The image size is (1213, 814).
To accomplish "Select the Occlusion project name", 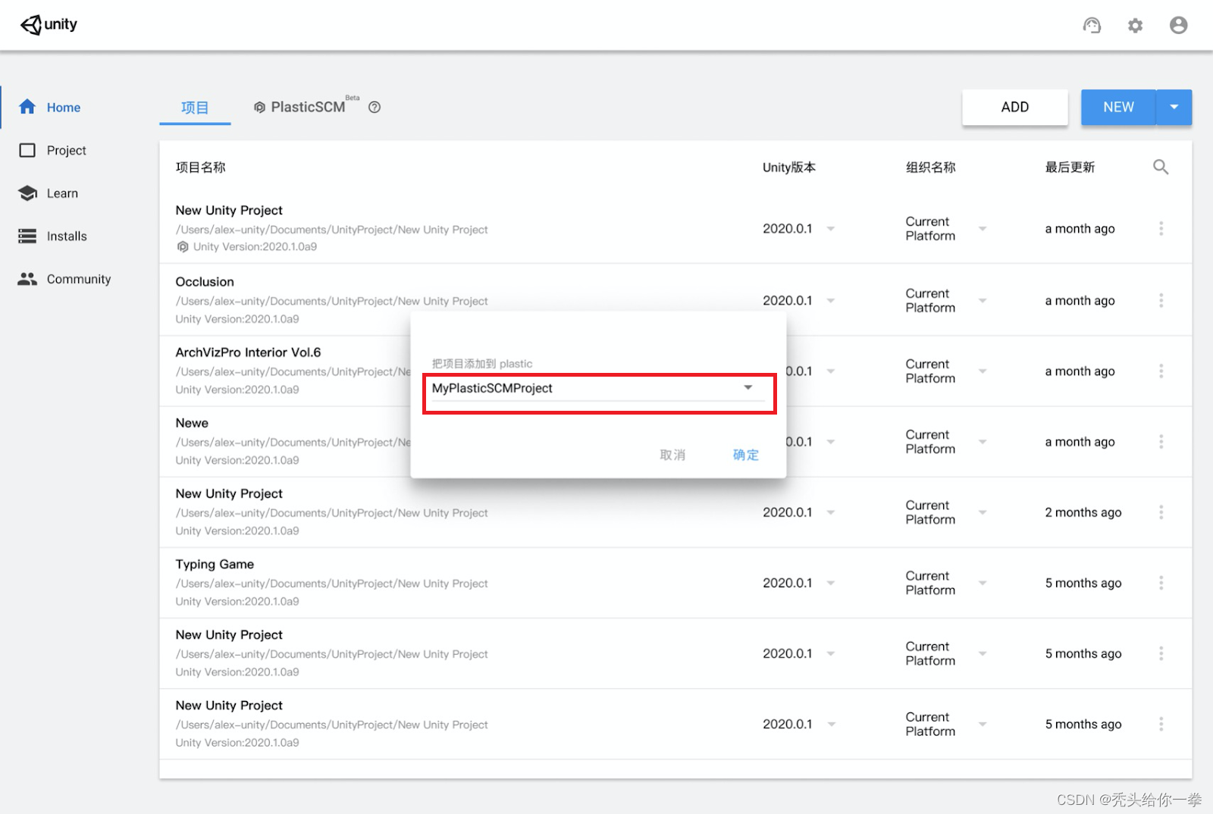I will coord(205,281).
